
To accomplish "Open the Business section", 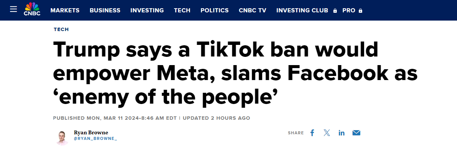I will [105, 10].
